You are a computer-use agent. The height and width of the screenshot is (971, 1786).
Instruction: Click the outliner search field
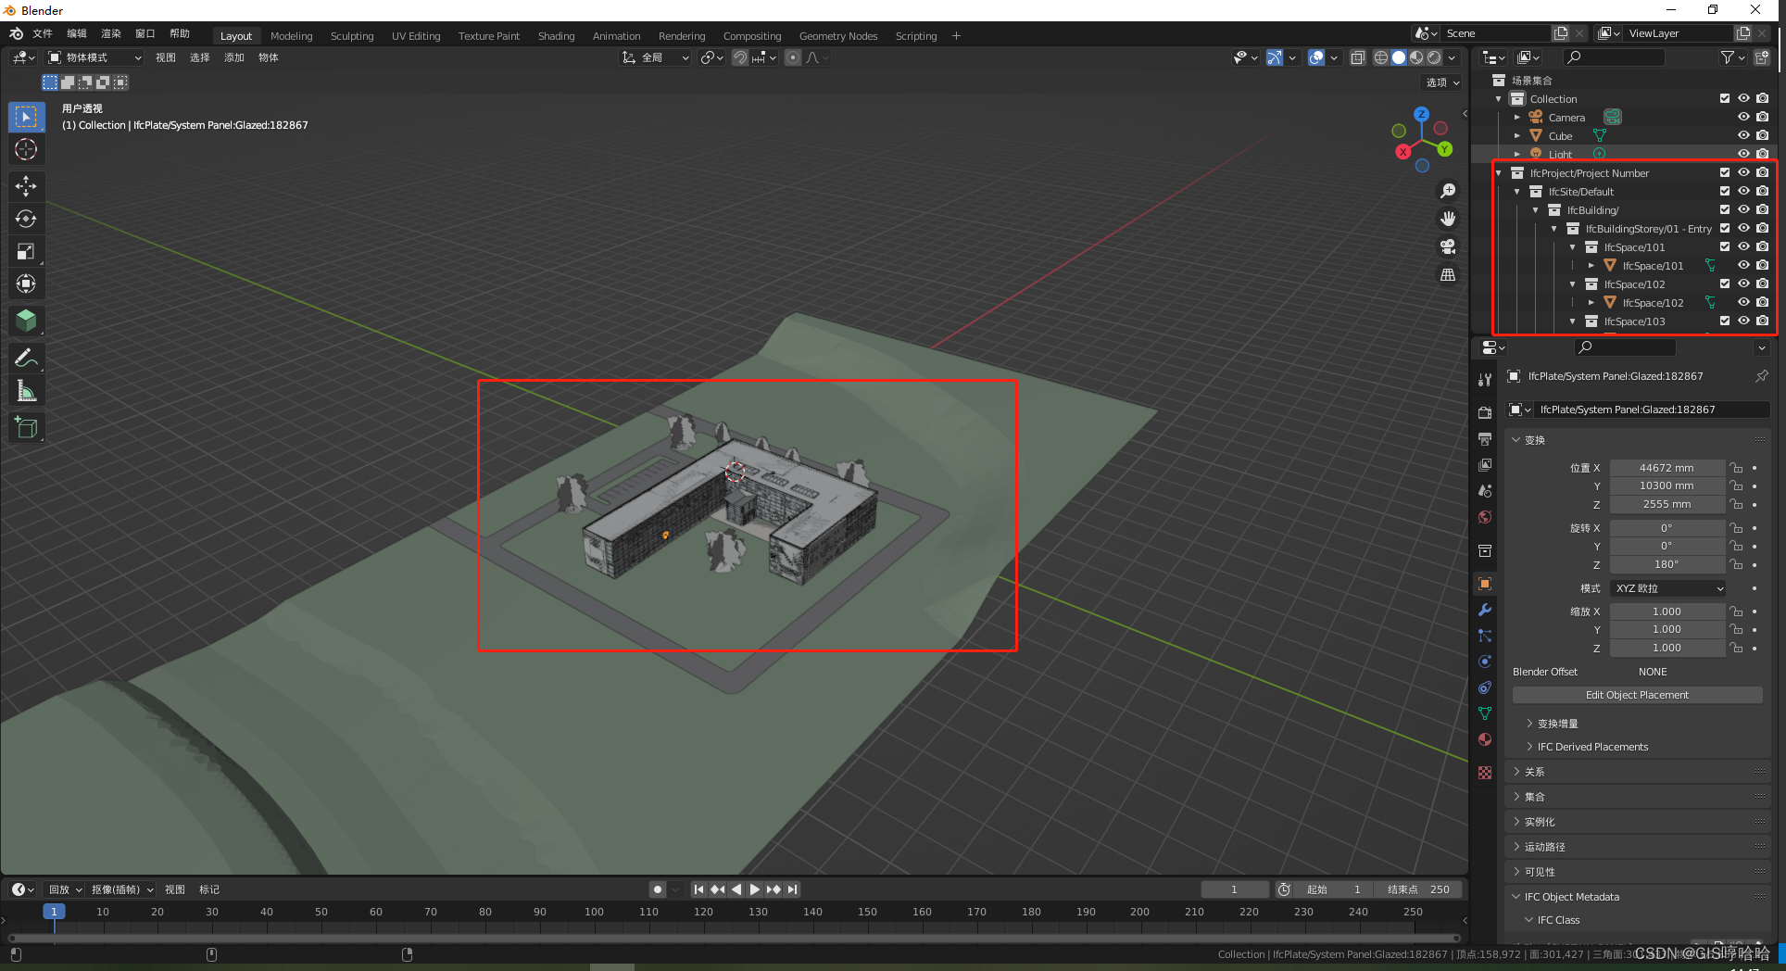tap(1614, 57)
